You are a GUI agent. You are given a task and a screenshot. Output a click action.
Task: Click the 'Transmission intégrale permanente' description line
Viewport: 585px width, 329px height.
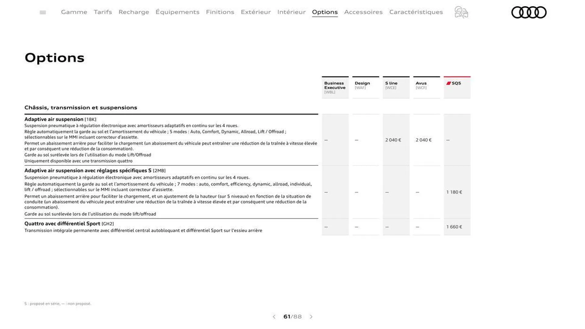point(143,231)
